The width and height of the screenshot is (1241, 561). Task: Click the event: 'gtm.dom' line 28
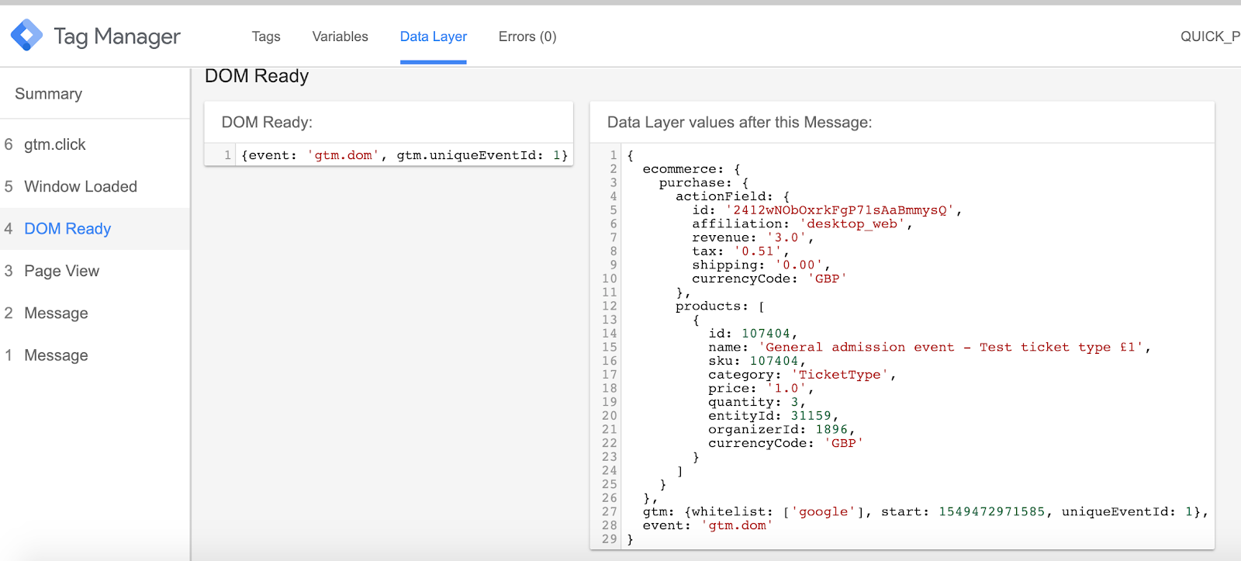click(x=707, y=525)
